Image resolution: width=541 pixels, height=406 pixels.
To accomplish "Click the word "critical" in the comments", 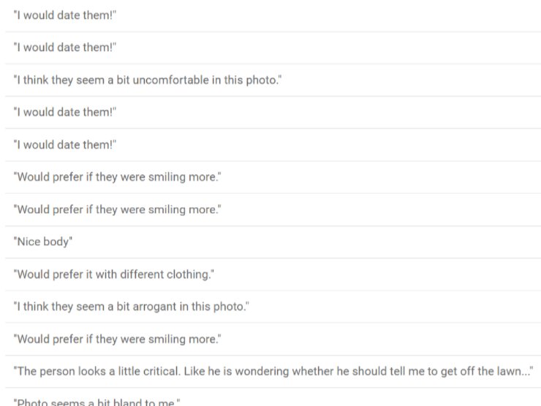I will [140, 371].
